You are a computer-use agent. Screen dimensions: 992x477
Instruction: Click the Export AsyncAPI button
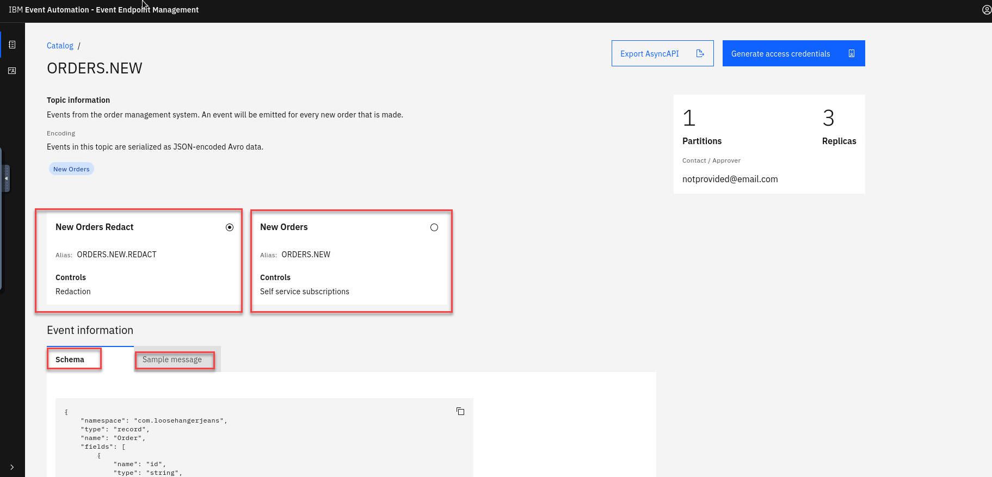(662, 53)
